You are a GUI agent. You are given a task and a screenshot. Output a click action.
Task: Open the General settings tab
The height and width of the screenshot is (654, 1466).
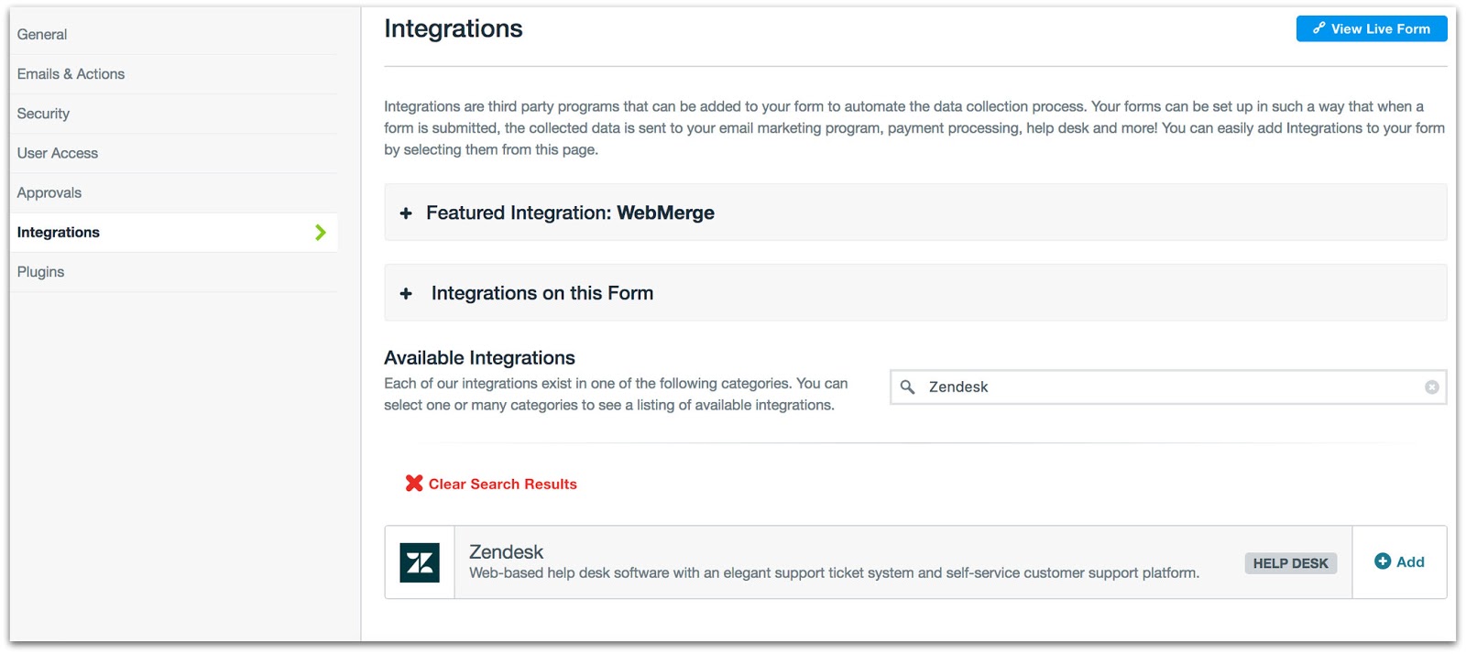pos(42,35)
